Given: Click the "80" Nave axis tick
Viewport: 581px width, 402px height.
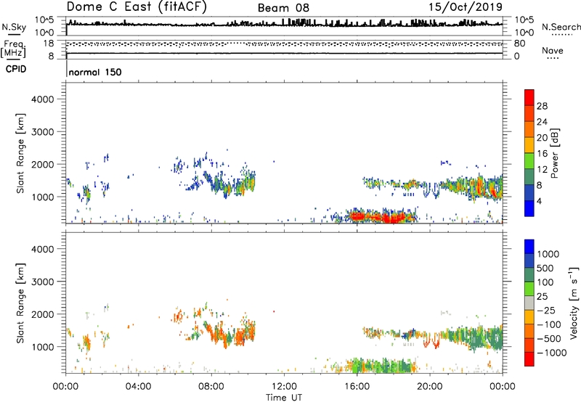Looking at the screenshot, I should click(x=519, y=44).
